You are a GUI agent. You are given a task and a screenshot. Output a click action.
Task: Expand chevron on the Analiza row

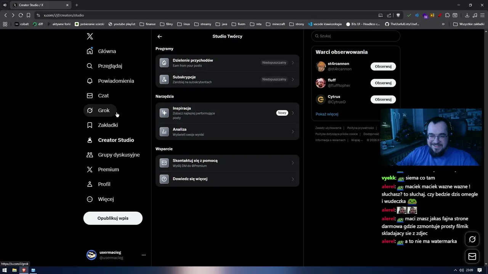click(x=293, y=132)
